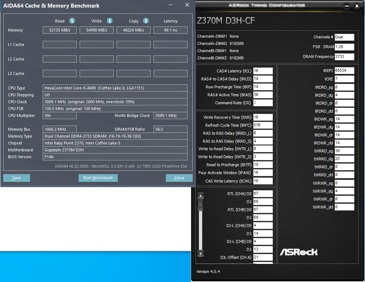This screenshot has width=365, height=282.
Task: Click the RTL (CHA) D0 field
Action: click(263, 194)
